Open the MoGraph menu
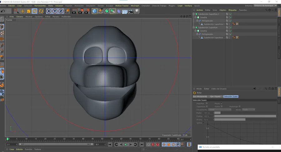Image resolution: width=281 pixels, height=152 pixels. (135, 6)
